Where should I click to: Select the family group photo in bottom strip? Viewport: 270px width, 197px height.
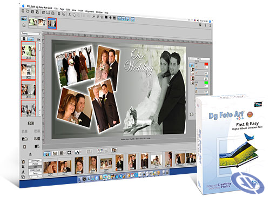[106, 164]
